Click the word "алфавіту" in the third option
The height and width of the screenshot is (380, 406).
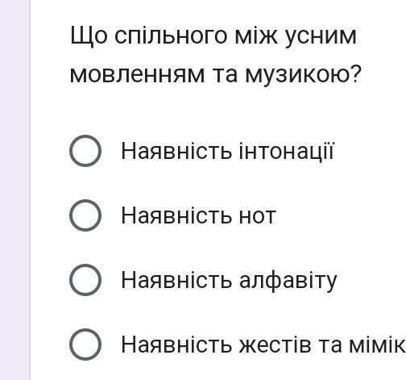pos(288,281)
